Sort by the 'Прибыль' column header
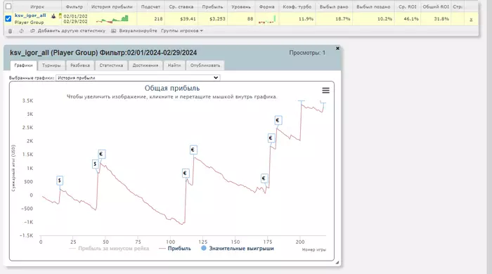Image resolution: width=492 pixels, height=274 pixels. 212,6
